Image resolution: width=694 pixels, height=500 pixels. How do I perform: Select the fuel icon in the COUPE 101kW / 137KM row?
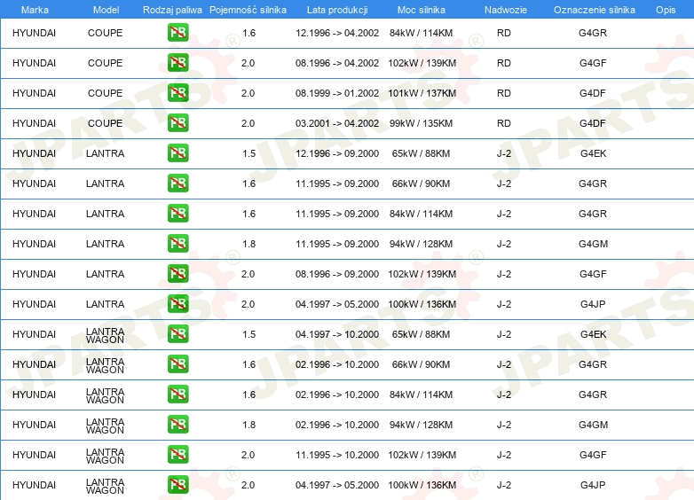coord(177,93)
